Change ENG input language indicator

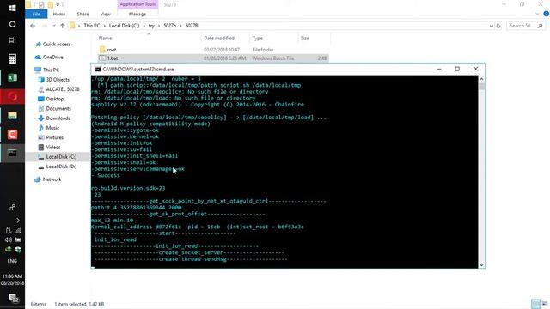click(x=12, y=261)
